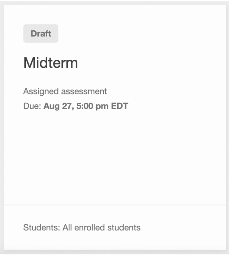
Task: Click the word "students" ending the footer
Action: 124,227
